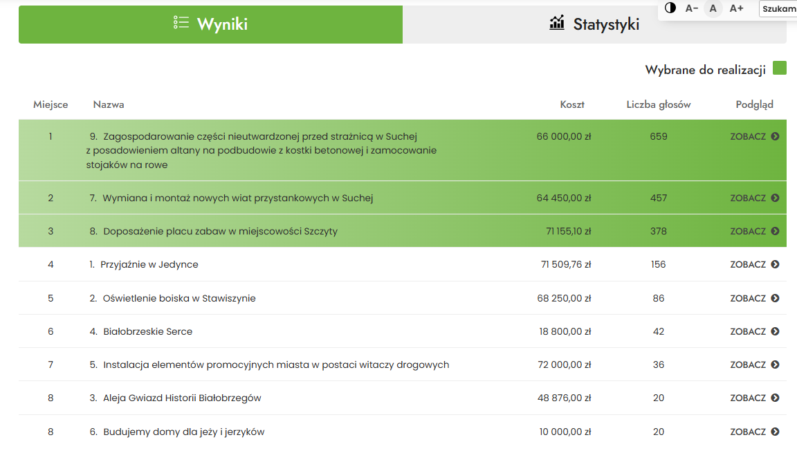This screenshot has width=797, height=471.
Task: Click ZOBACZ arrow for witaczy drogowych project
Action: [x=775, y=364]
